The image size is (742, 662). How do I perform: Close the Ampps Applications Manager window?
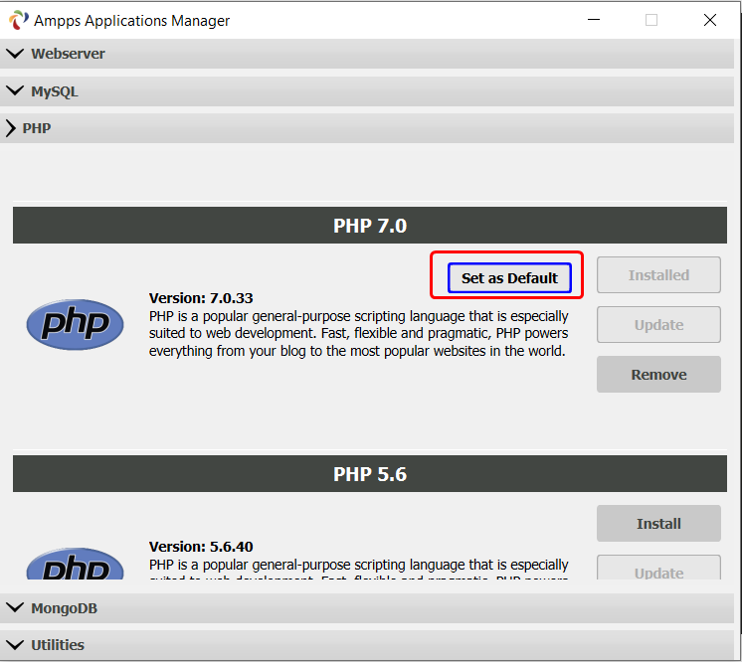[x=710, y=20]
